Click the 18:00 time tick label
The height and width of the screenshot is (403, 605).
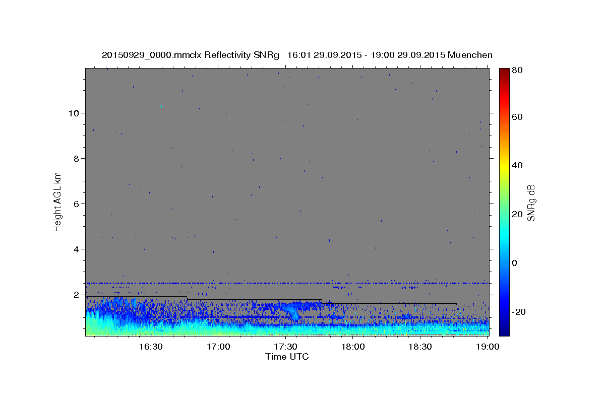tap(353, 347)
